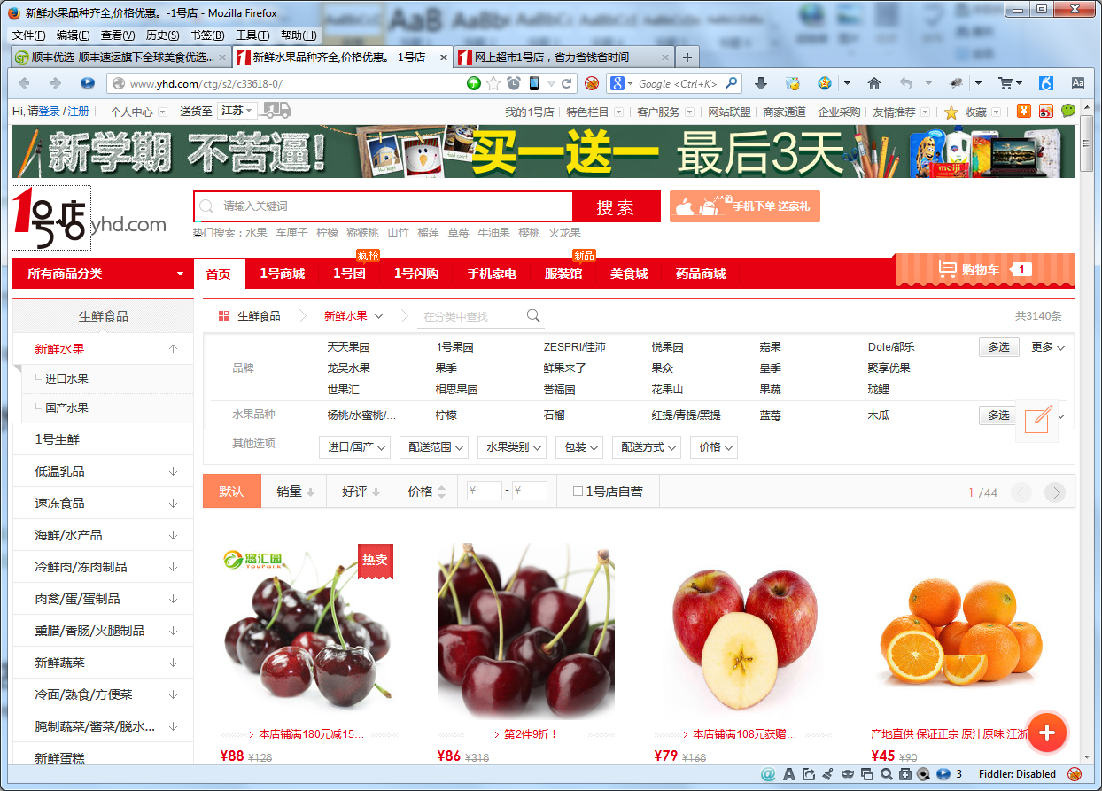The width and height of the screenshot is (1102, 791).
Task: Open the 配送方式 filter dropdown
Action: 647,447
